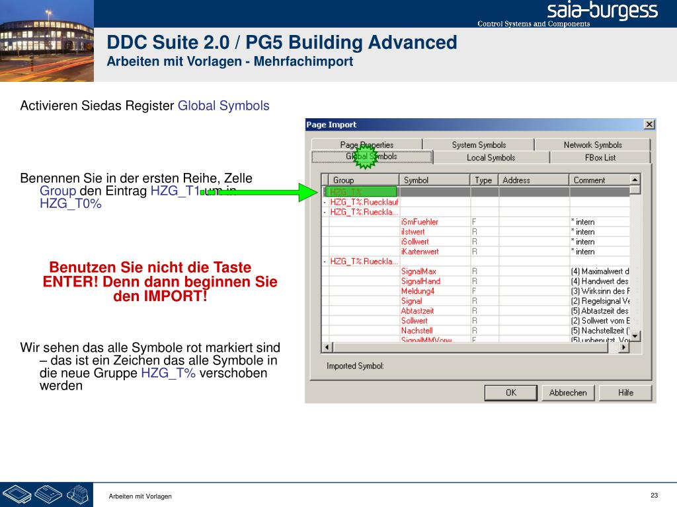Open the Network Symbols tab

[x=593, y=145]
